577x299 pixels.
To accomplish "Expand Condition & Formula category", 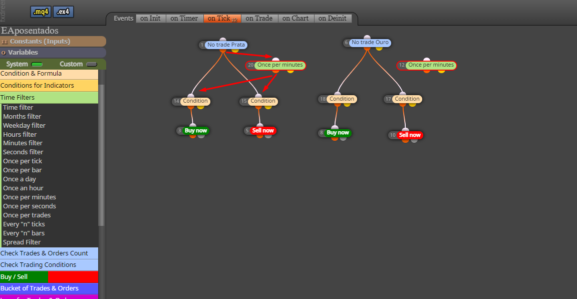I will tap(49, 74).
